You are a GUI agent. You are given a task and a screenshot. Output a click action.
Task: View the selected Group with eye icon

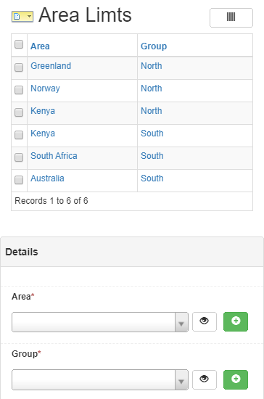[x=205, y=379]
